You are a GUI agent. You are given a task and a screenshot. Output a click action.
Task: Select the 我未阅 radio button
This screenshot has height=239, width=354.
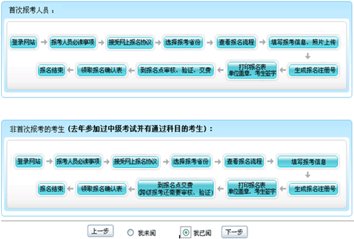pyautogui.click(x=131, y=232)
